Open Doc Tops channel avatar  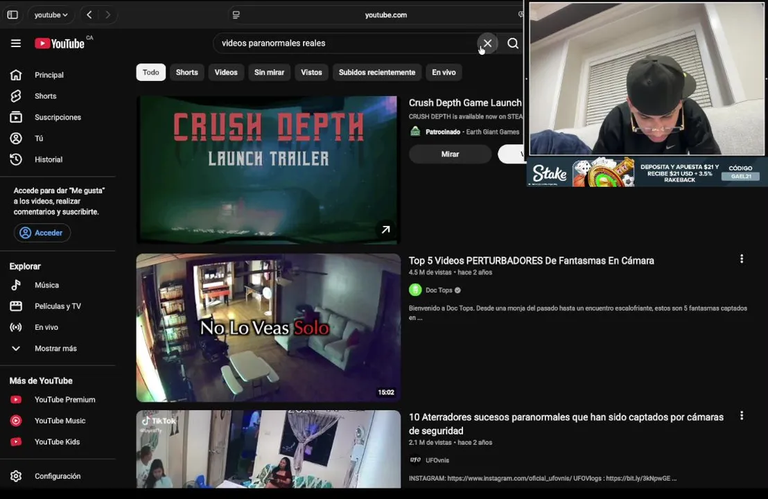(x=415, y=290)
